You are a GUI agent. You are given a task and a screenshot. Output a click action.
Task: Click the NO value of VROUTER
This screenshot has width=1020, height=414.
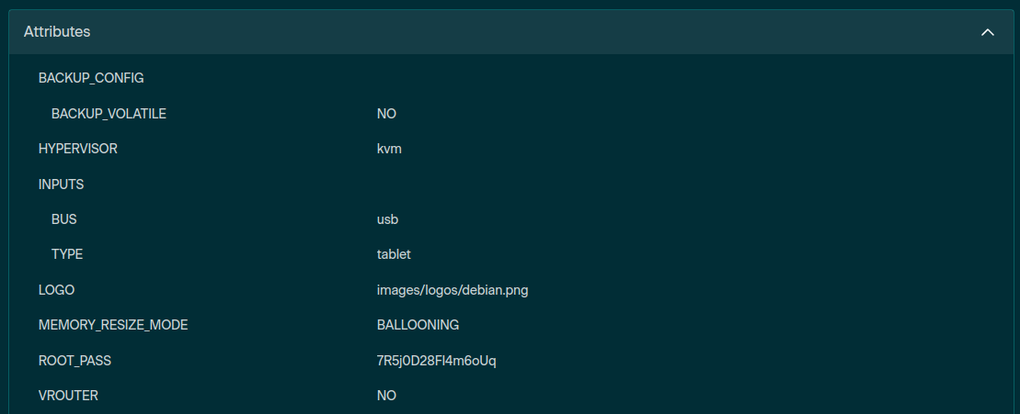click(386, 396)
